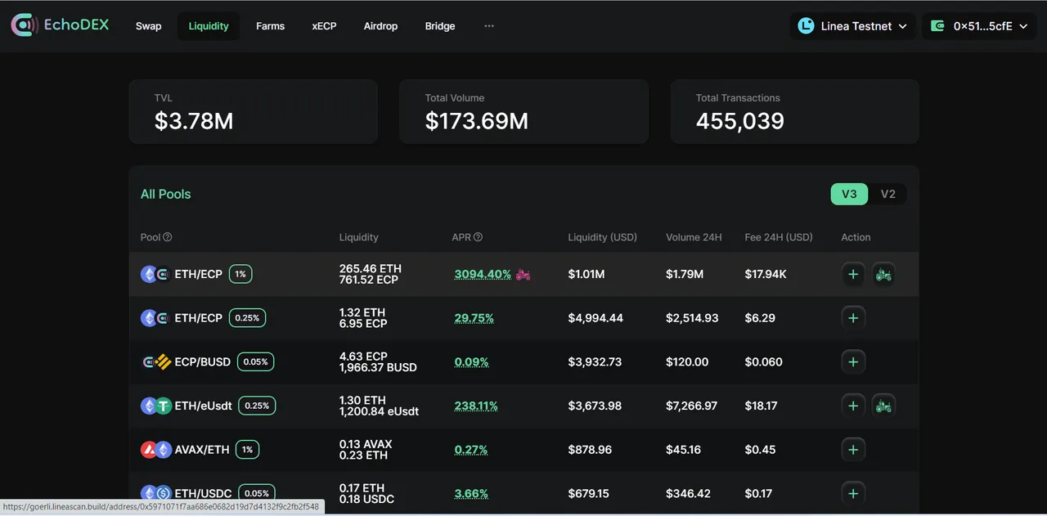Add liquidity to ECP/BUSD pool
1047x516 pixels.
853,361
